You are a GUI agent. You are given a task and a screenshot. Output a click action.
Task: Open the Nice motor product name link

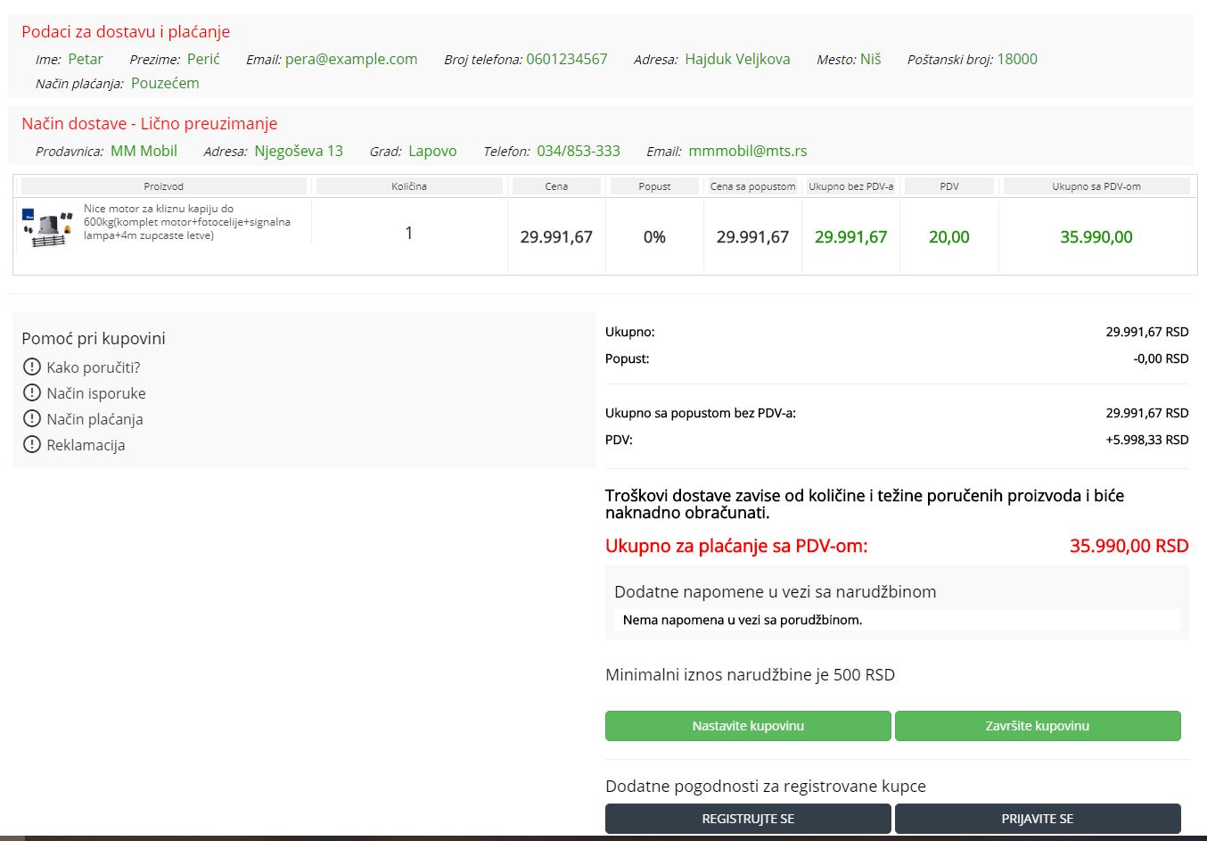186,222
